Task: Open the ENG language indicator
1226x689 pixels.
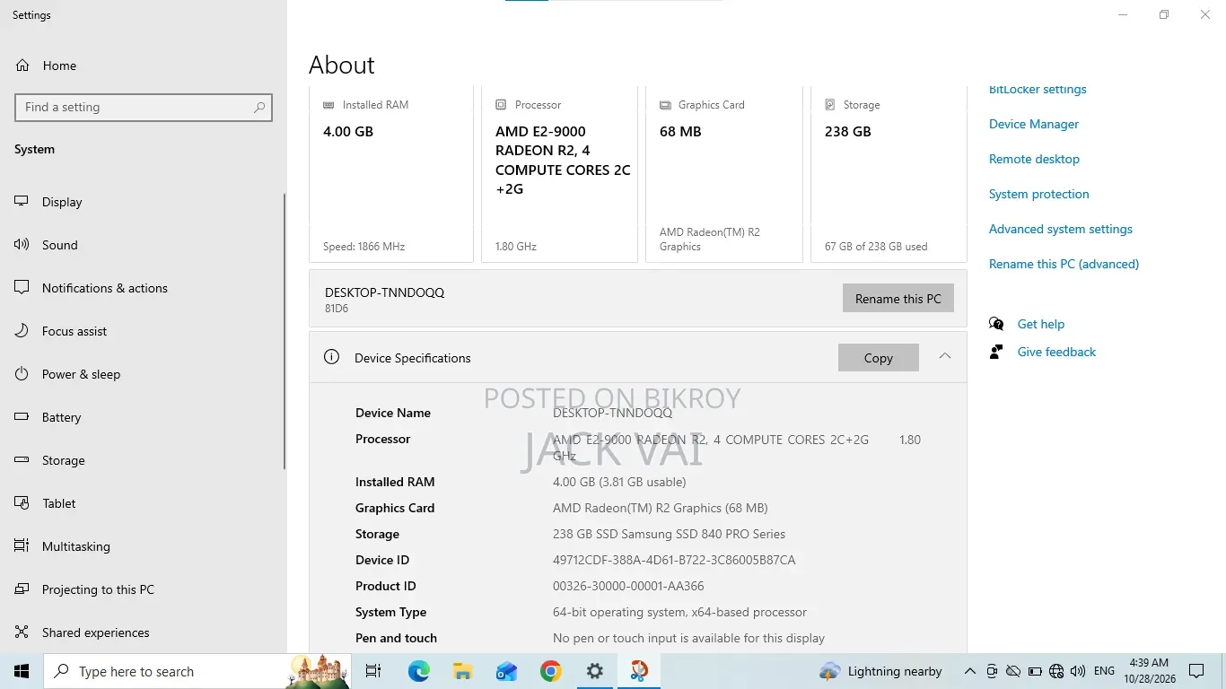Action: 1105,671
